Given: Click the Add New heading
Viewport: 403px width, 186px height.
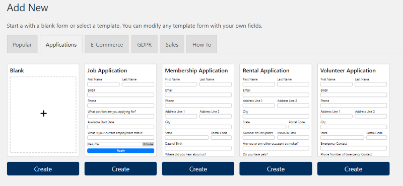Looking at the screenshot, I should pos(28,8).
